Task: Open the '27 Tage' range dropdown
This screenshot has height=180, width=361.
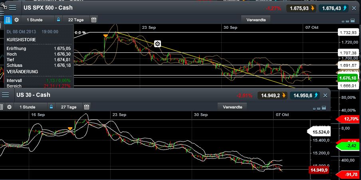Action: click(69, 107)
